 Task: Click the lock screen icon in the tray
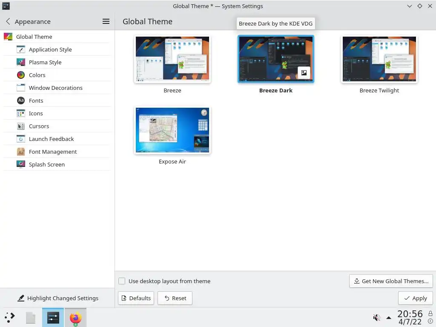pyautogui.click(x=430, y=314)
